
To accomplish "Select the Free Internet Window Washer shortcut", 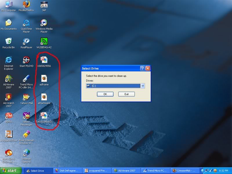I will click(x=26, y=137).
